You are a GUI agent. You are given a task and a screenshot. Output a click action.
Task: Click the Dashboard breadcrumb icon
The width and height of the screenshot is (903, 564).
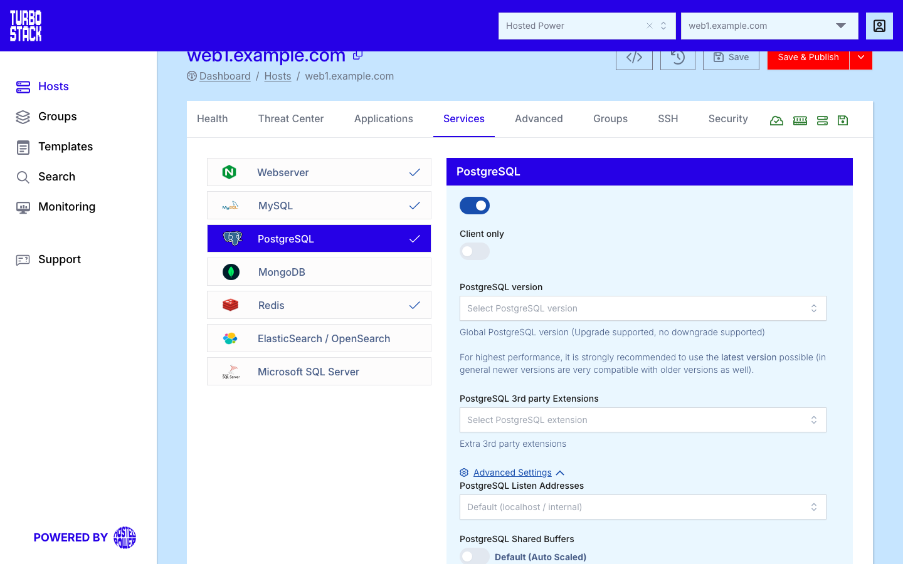click(192, 76)
